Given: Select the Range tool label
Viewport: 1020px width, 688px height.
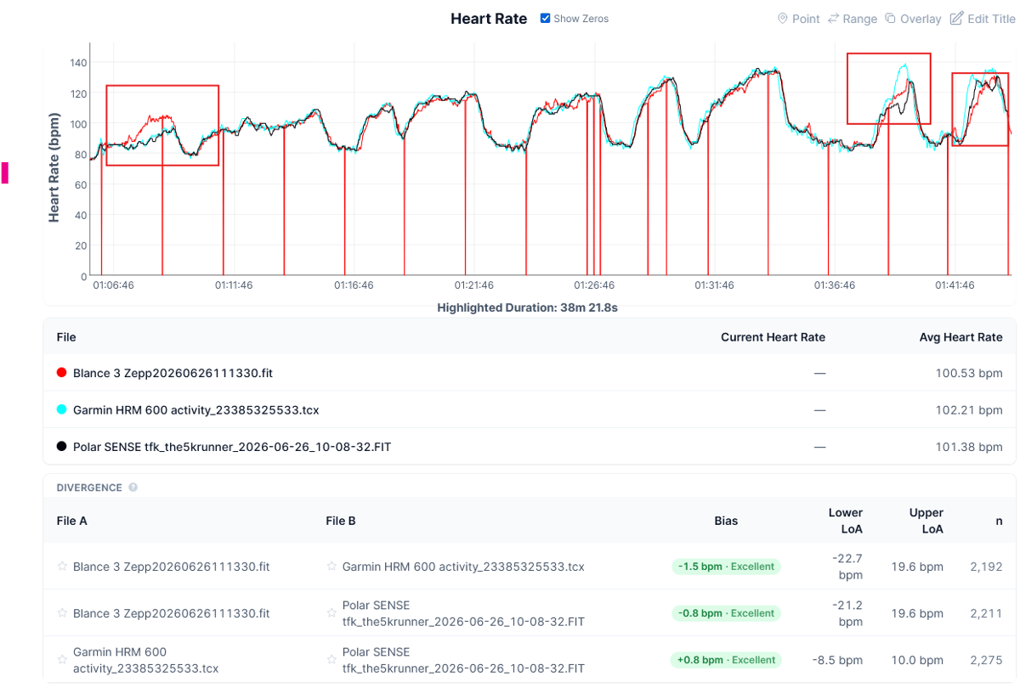Looking at the screenshot, I should [x=860, y=19].
